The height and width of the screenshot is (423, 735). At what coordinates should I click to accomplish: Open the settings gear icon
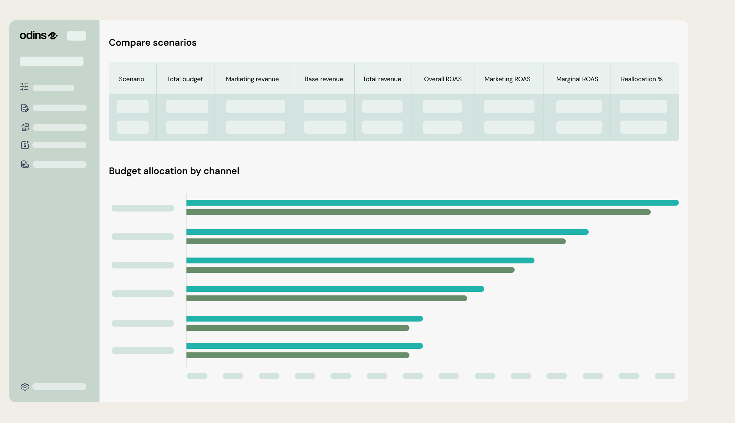tap(25, 386)
